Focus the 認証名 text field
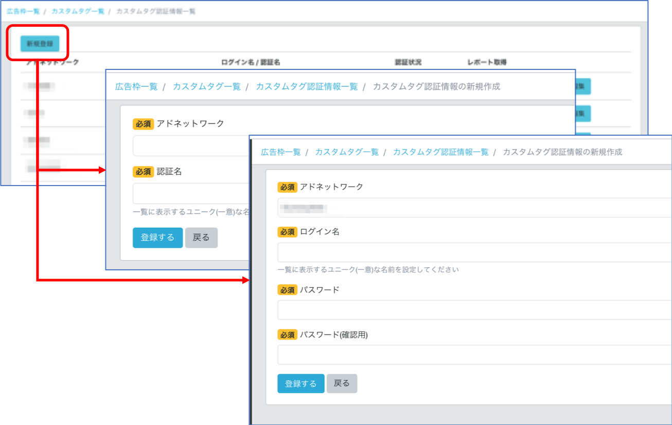 190,193
